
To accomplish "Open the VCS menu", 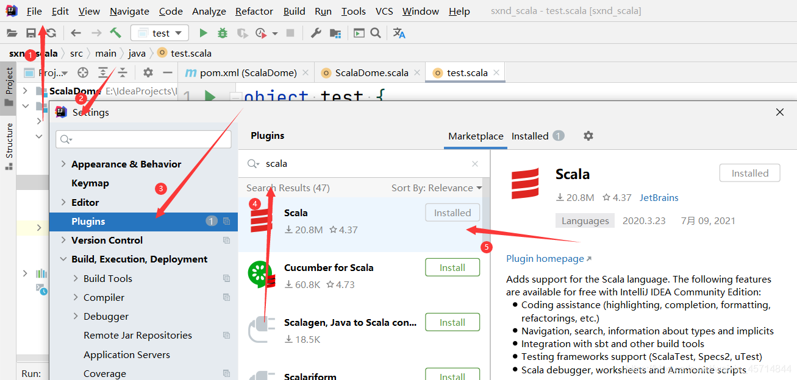I will click(384, 11).
